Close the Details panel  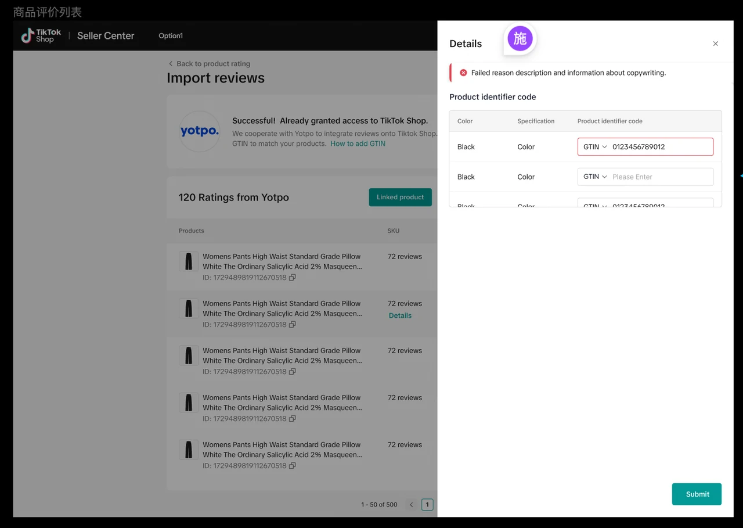pyautogui.click(x=715, y=44)
